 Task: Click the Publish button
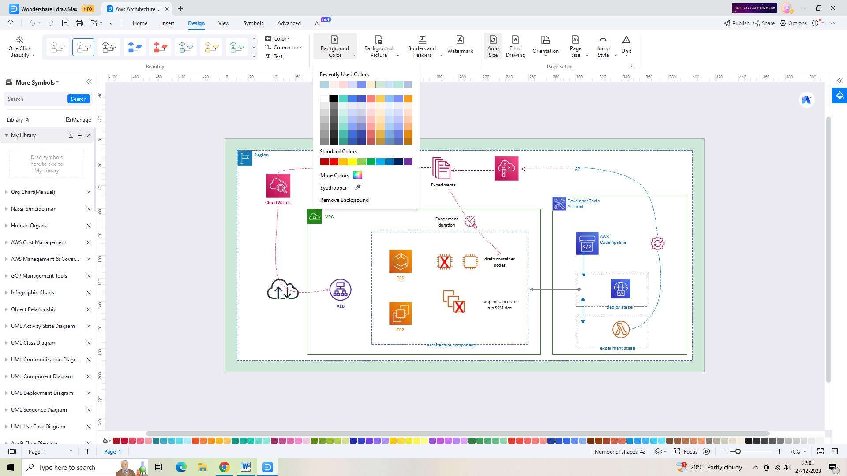[736, 23]
